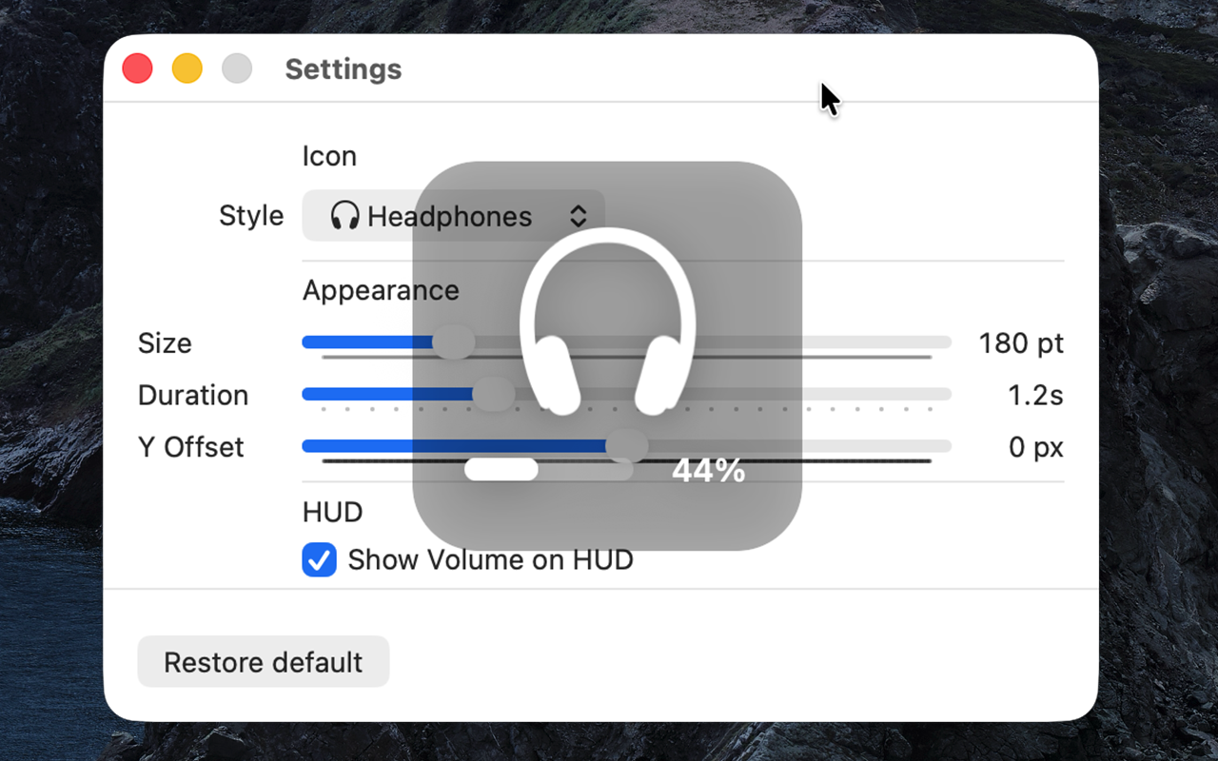The image size is (1218, 761).
Task: Minimize the Settings window with yellow button
Action: [187, 68]
